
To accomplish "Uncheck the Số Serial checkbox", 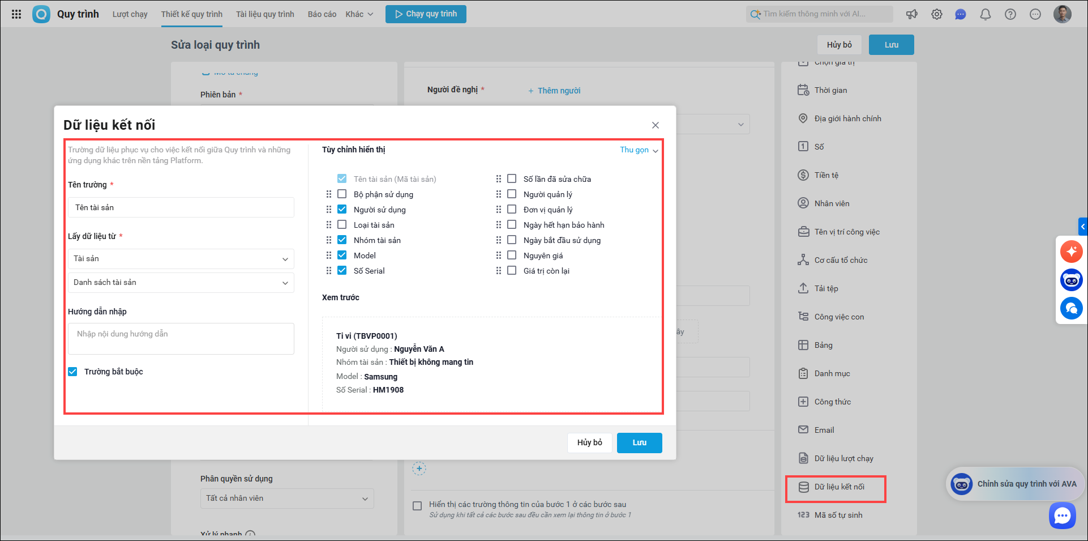I will coord(342,271).
